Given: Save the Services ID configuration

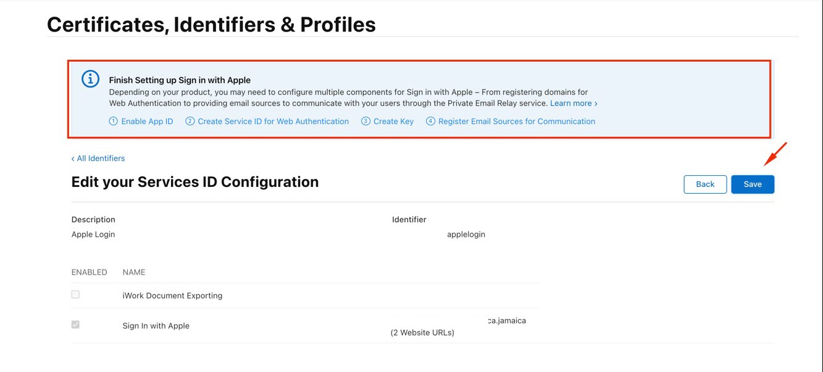Looking at the screenshot, I should pyautogui.click(x=753, y=184).
